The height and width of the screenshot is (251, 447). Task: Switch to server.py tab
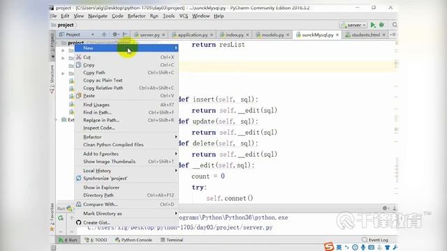coord(149,35)
